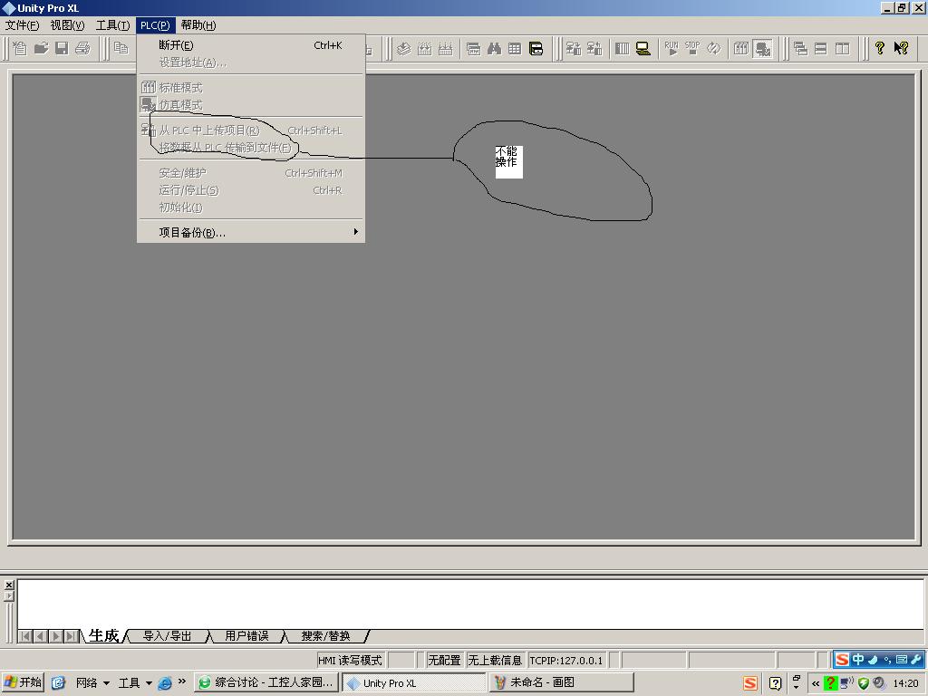The height and width of the screenshot is (696, 928).
Task: Click the Open project folder icon
Action: pos(41,48)
